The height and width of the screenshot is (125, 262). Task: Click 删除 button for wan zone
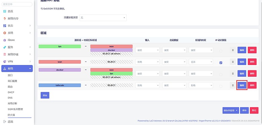[x=252, y=62]
